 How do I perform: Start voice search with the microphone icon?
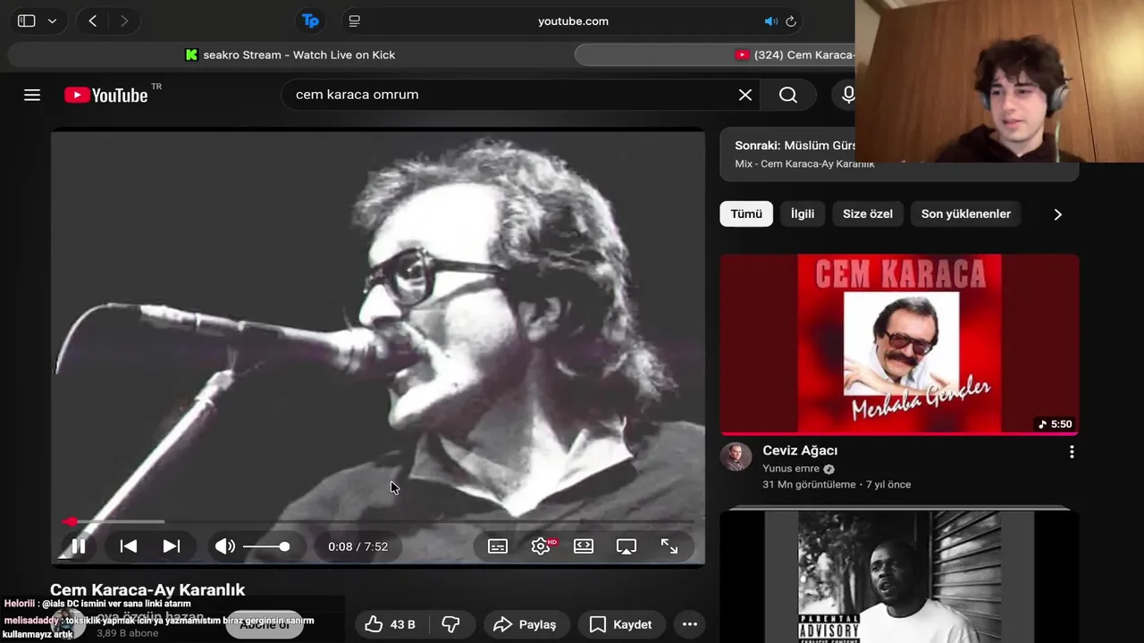tap(848, 95)
